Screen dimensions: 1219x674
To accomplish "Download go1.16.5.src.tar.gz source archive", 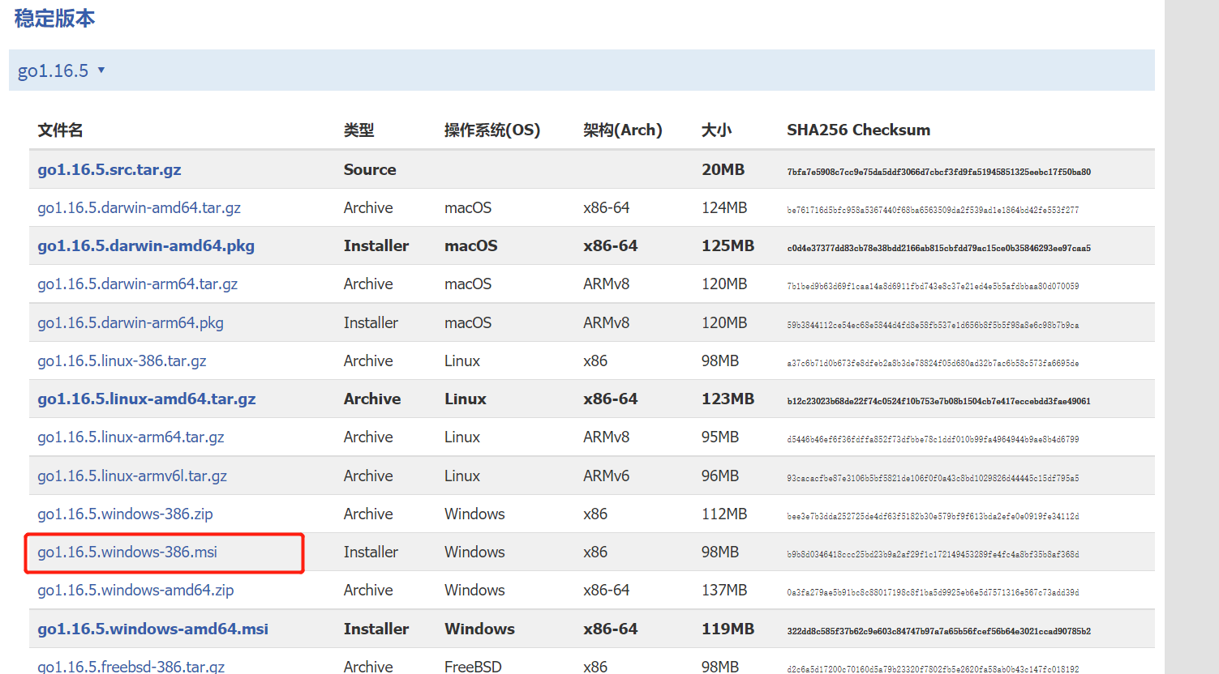I will click(x=109, y=169).
